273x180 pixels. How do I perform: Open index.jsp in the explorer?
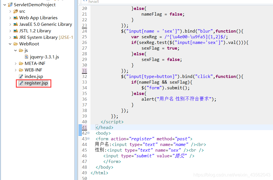coord(34,77)
